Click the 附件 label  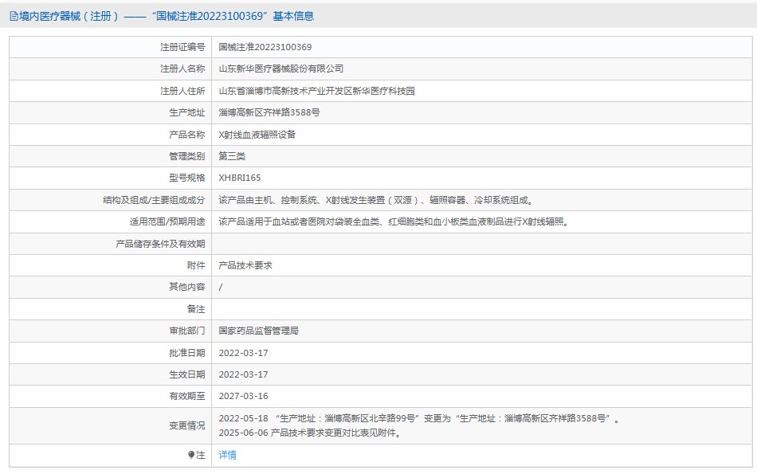pos(196,265)
